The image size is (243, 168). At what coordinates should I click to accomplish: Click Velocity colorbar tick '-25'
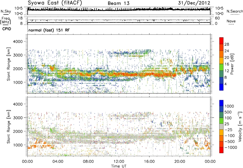[229, 129]
